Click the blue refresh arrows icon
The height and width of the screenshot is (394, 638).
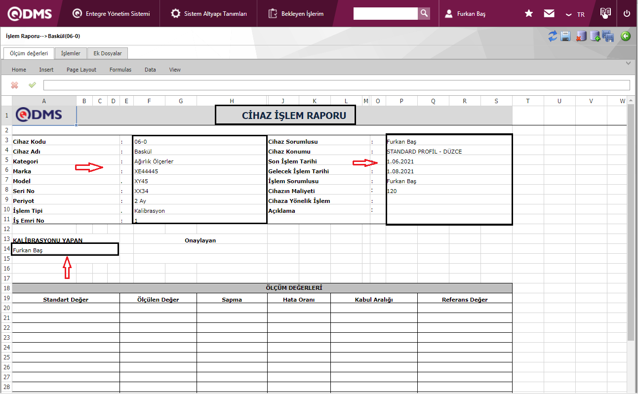(x=553, y=36)
